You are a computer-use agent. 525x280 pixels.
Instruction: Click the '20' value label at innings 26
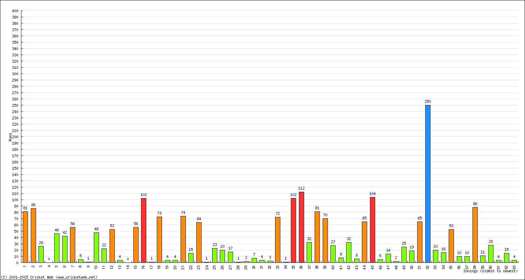click(x=222, y=246)
